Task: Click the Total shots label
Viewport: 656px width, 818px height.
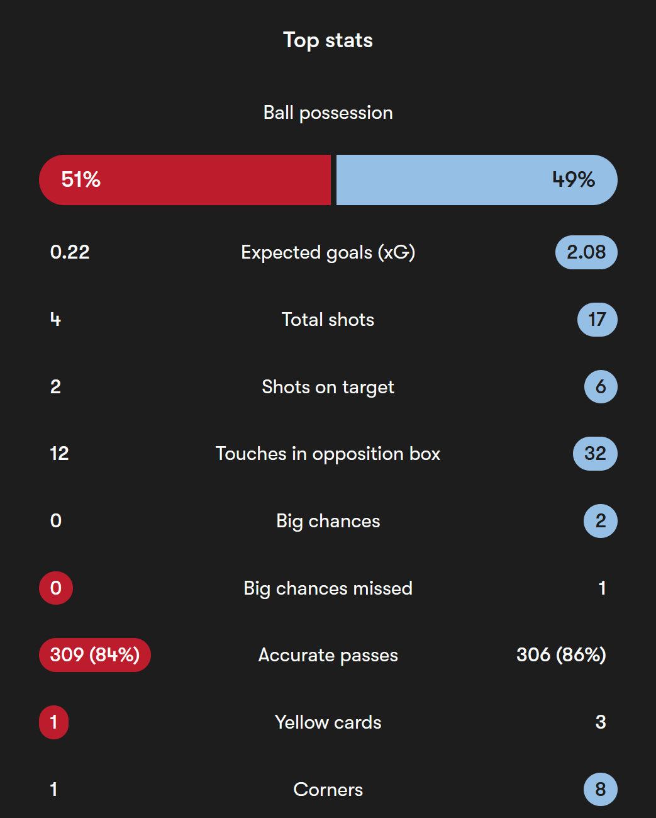Action: 328,320
